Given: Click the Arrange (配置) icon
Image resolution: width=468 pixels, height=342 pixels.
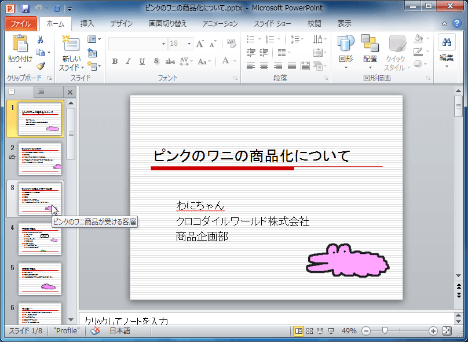Looking at the screenshot, I should coord(370,43).
